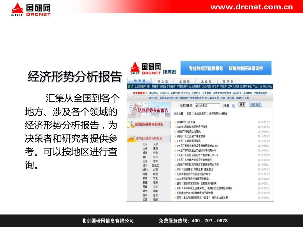Click 首页 in the breadcrumb path
This screenshot has height=227, width=303.
(x=188, y=114)
